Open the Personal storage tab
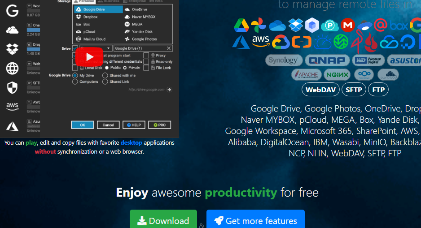 (84, 1)
